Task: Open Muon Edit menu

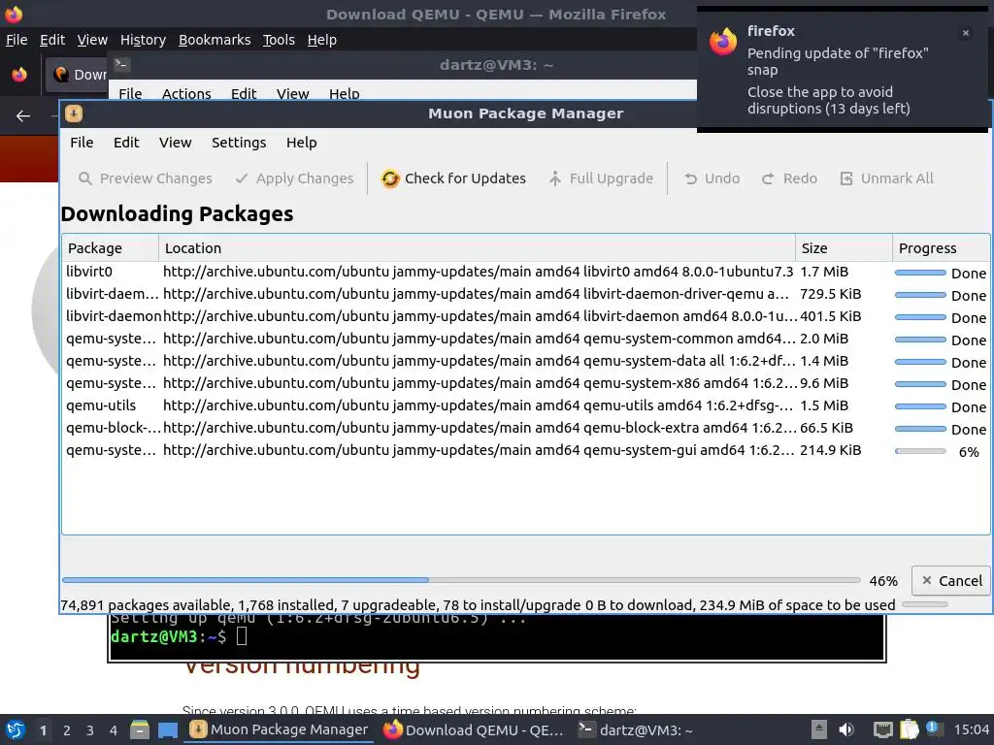Action: coord(126,143)
